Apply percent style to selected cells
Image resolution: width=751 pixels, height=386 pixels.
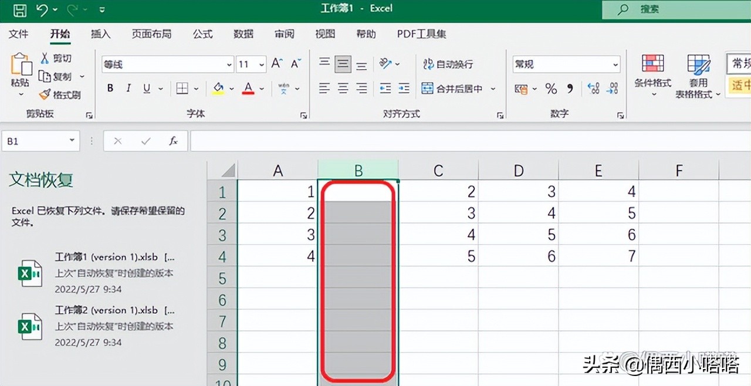[550, 88]
